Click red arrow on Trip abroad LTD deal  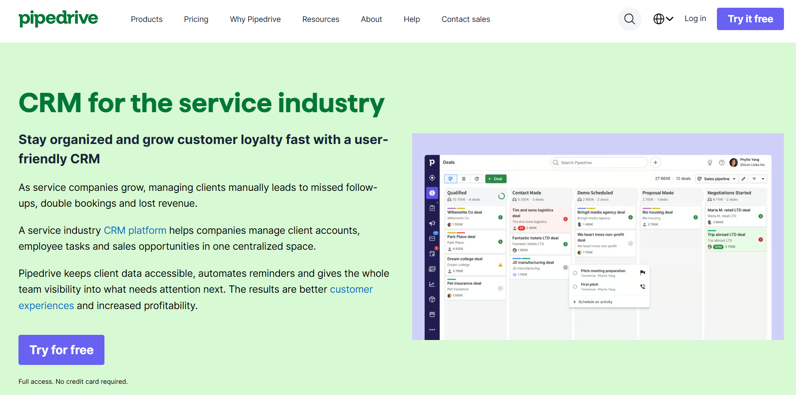coord(761,239)
